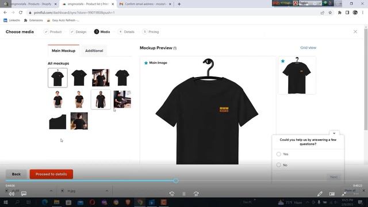Expand first download item chevron
Screen dimensions: 368x207
coord(51,191)
